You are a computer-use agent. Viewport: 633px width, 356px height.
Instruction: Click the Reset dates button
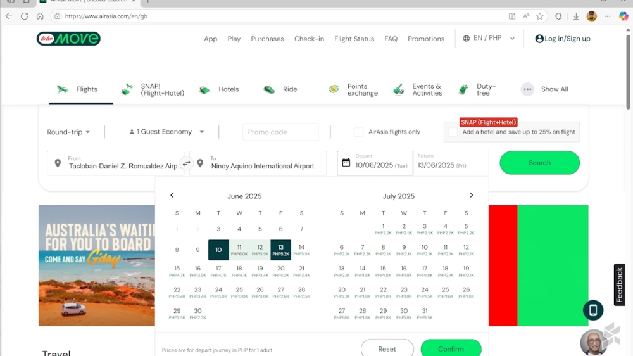coord(387,348)
